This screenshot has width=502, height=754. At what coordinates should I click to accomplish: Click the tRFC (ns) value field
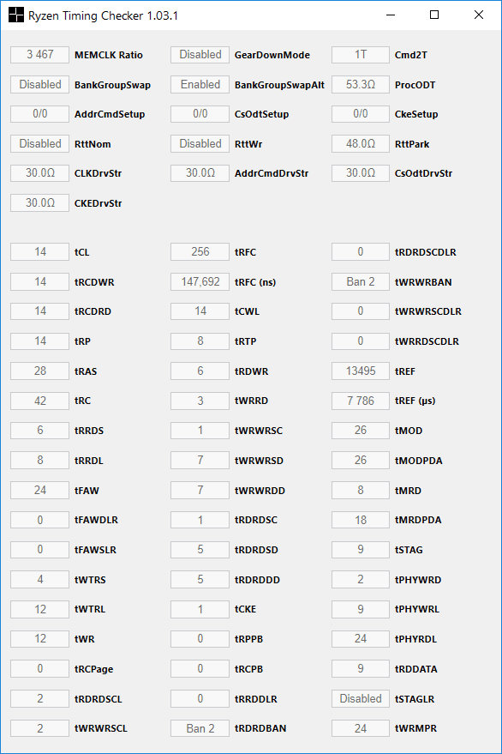click(200, 282)
